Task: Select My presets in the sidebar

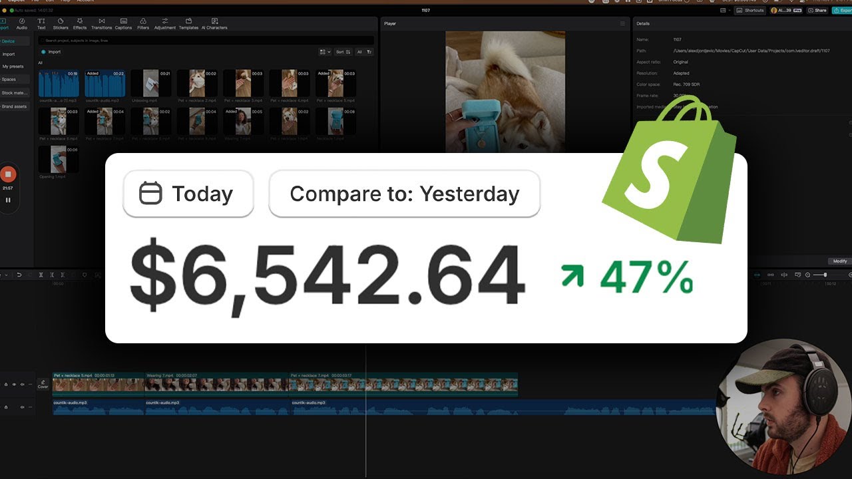Action: point(13,67)
